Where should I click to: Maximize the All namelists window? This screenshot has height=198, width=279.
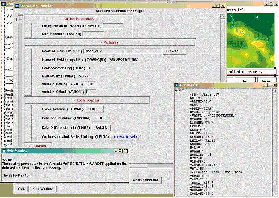pos(270,85)
